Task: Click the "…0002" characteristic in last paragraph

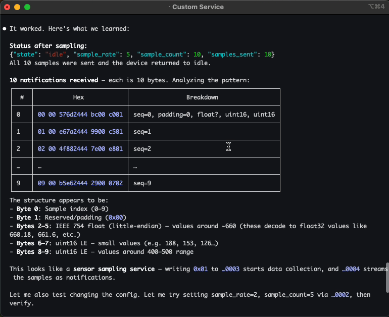Action: coord(339,295)
